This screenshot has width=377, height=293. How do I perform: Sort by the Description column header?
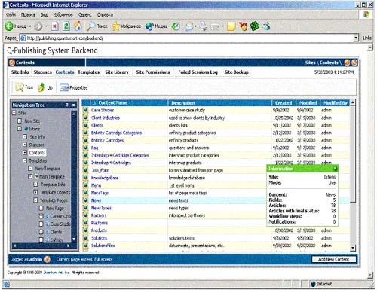[183, 103]
